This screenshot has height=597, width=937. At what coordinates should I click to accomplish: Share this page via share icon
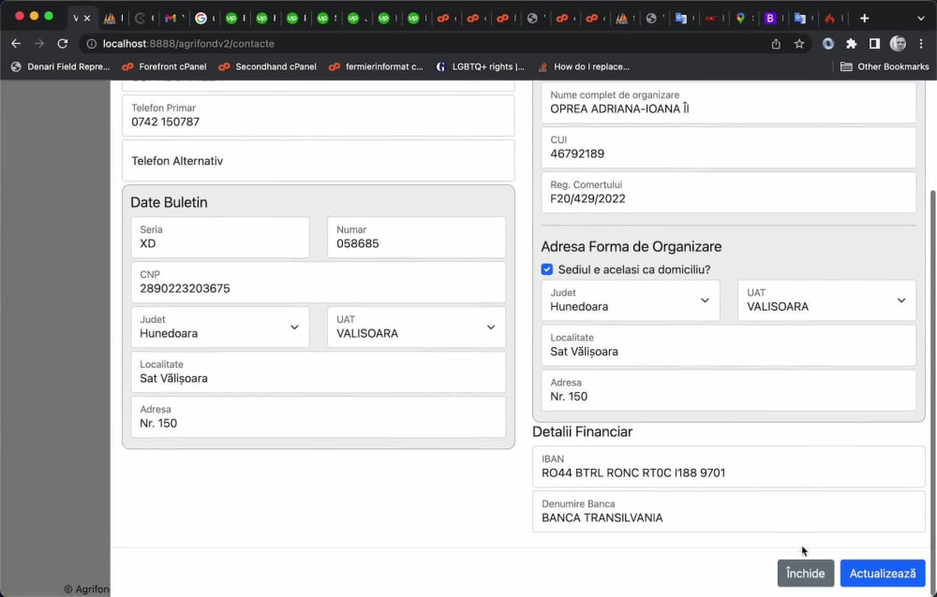pos(776,44)
